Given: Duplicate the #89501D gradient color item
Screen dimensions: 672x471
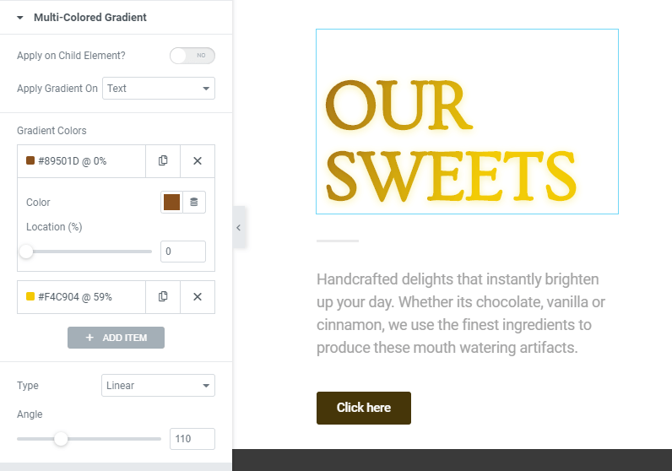Looking at the screenshot, I should click(x=163, y=160).
